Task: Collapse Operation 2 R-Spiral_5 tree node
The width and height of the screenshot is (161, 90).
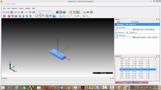Action: [x=116, y=32]
